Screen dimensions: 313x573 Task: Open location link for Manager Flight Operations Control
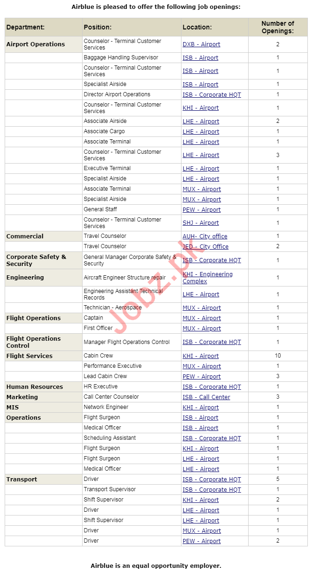click(x=212, y=342)
